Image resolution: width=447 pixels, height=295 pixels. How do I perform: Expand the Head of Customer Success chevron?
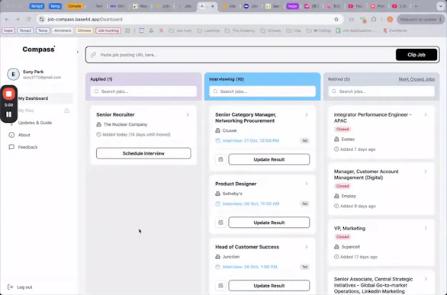point(307,247)
